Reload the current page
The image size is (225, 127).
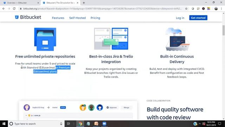point(14,8)
